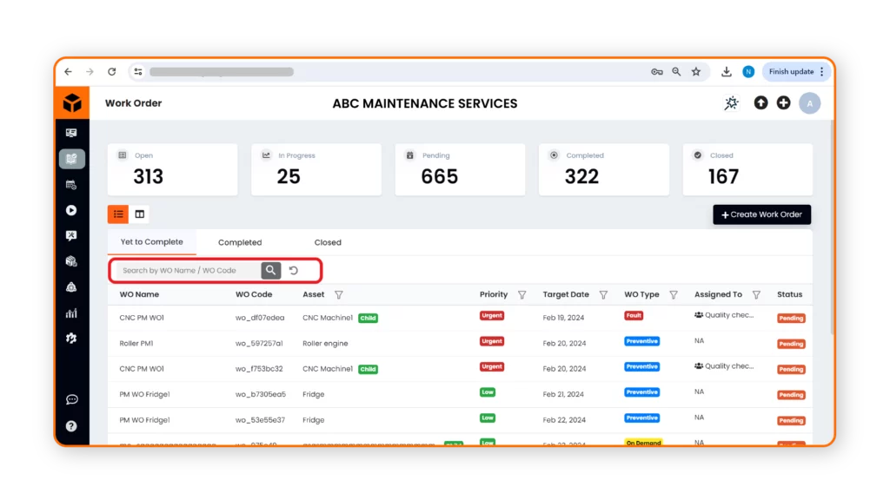This screenshot has height=500, width=890.
Task: Open the settings gear sidebar icon
Action: [71, 339]
